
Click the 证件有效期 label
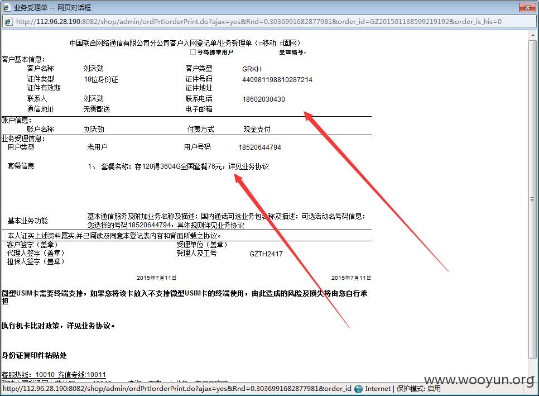click(x=44, y=88)
